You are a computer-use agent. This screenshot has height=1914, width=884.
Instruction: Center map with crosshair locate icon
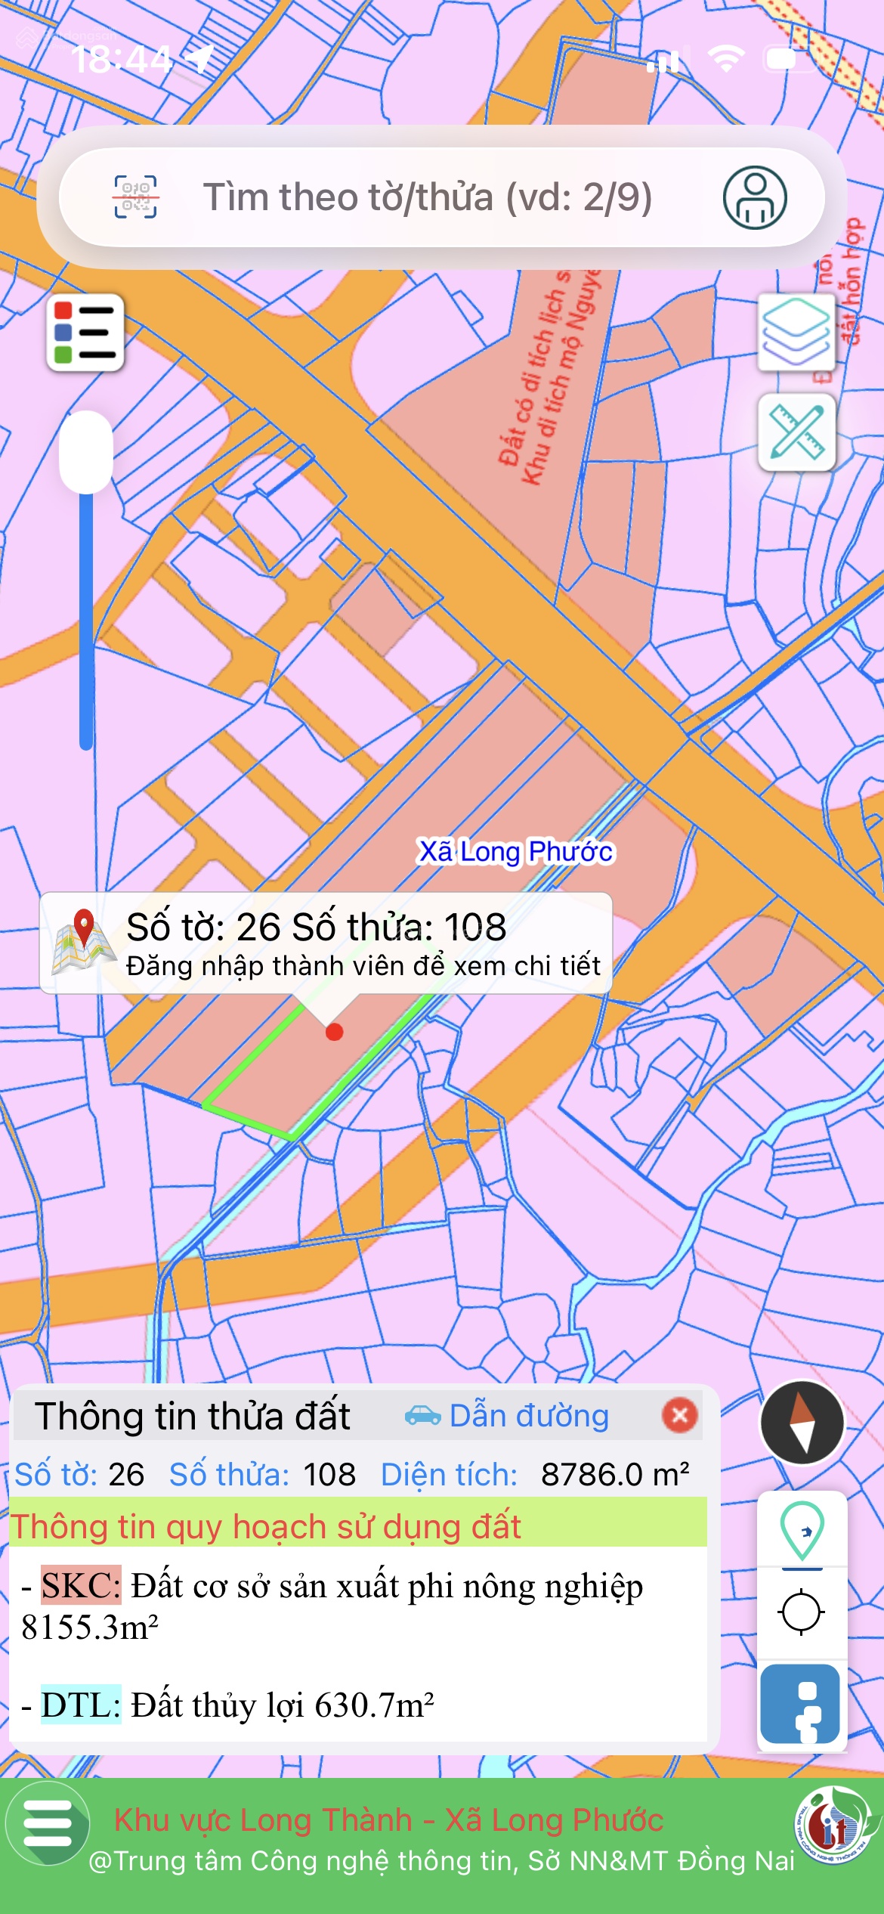pyautogui.click(x=801, y=1612)
